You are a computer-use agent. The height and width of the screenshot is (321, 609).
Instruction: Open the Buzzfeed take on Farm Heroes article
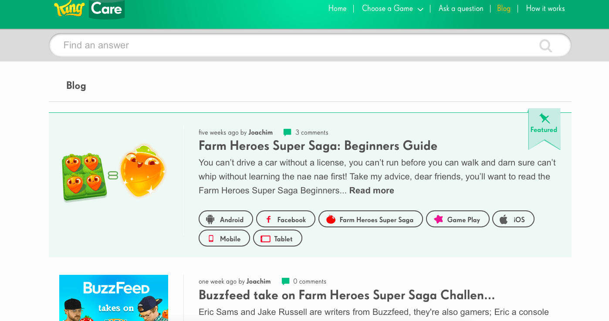346,295
